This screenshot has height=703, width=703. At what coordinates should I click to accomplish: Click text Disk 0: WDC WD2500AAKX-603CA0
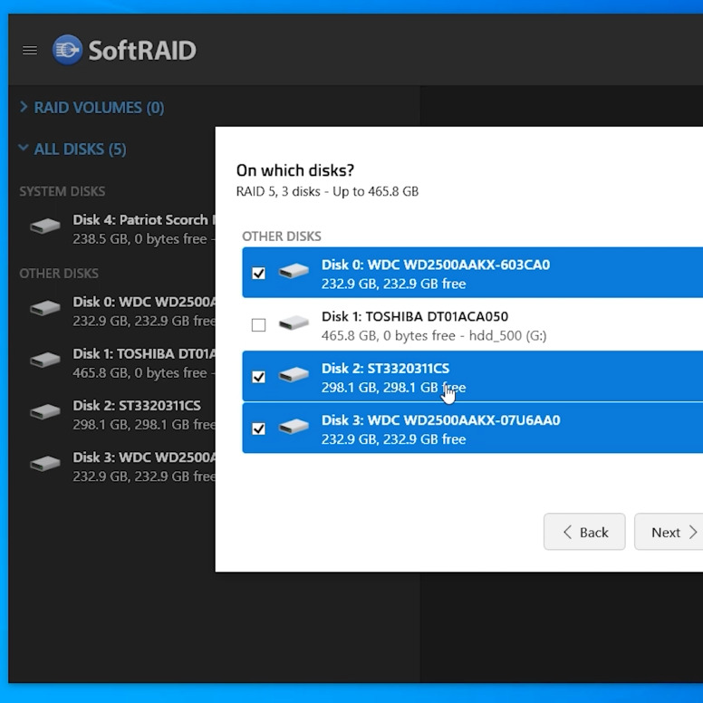(x=436, y=265)
